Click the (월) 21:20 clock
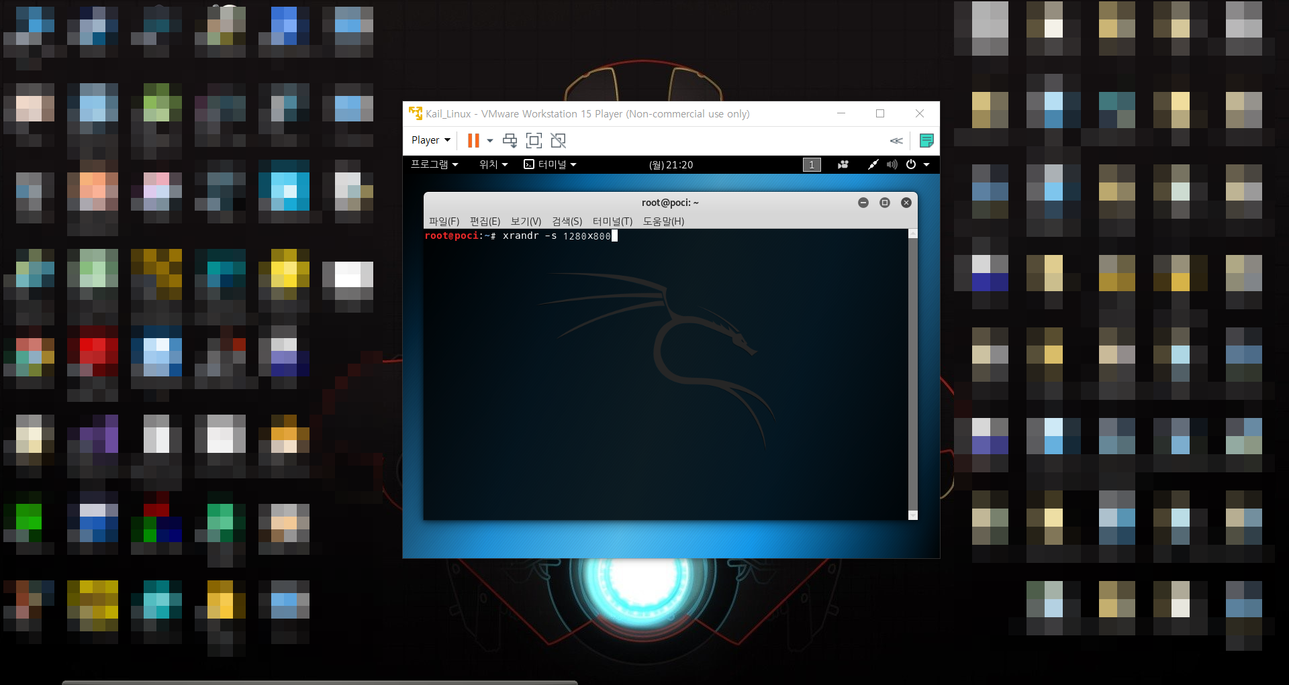 (671, 165)
